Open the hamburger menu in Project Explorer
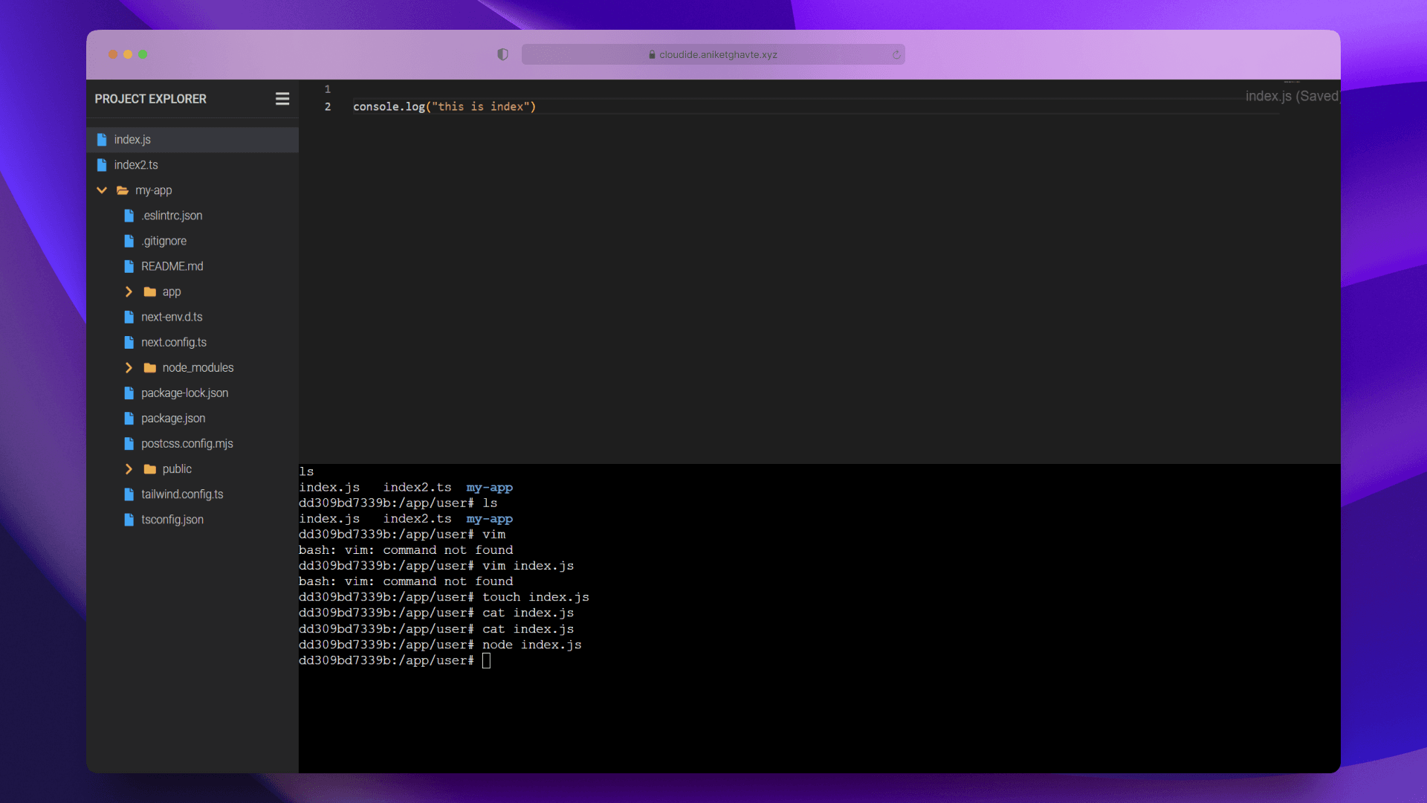 [282, 99]
